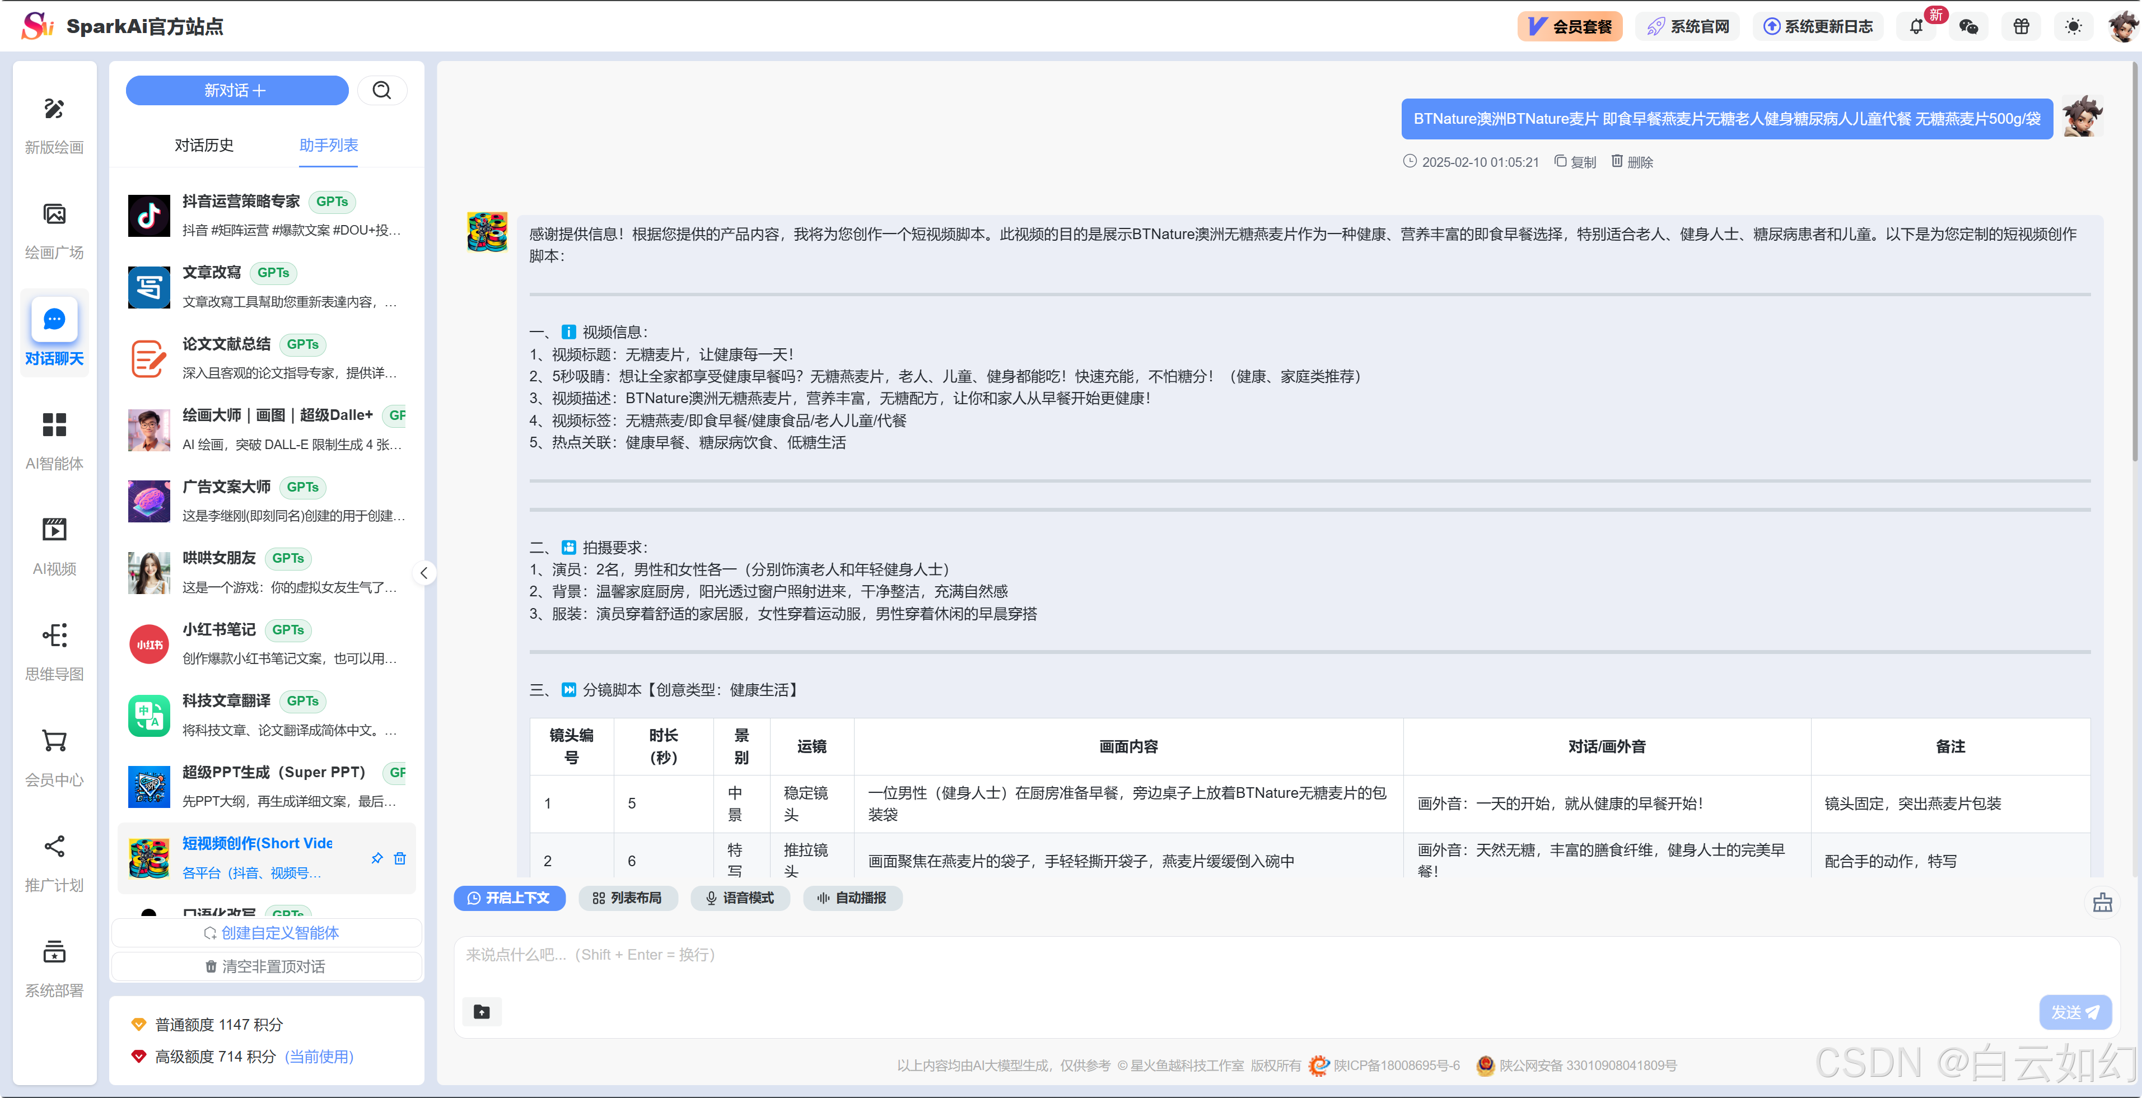The image size is (2142, 1098).
Task: Click the 会员套餐 membership button
Action: 1569,27
